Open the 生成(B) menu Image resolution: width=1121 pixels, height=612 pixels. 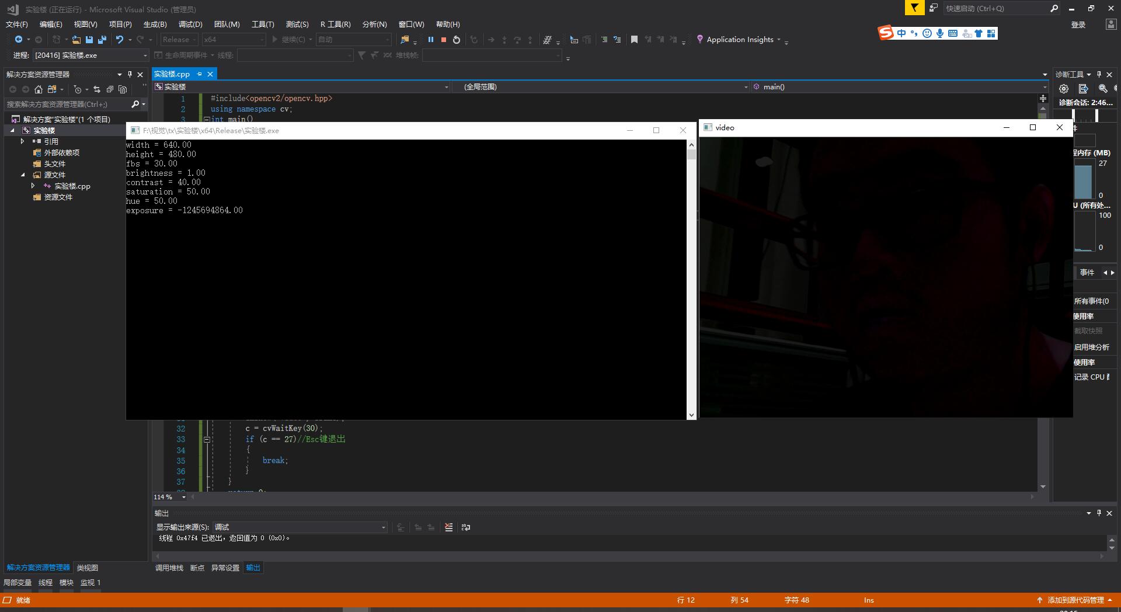tap(155, 24)
